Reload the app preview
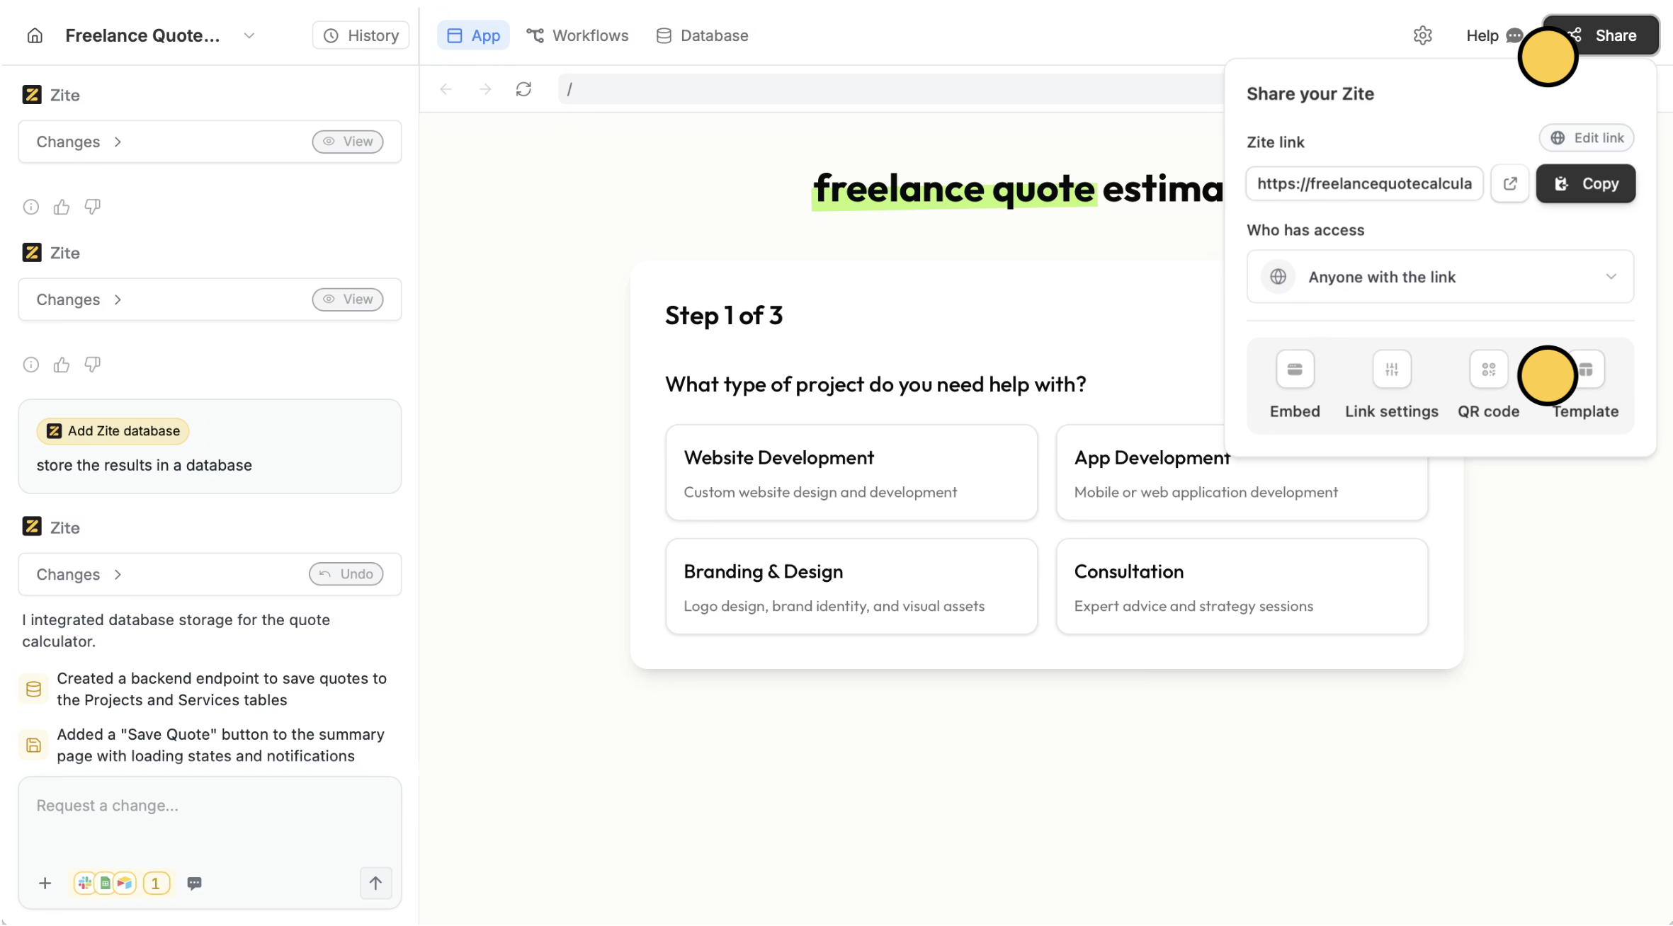Image resolution: width=1673 pixels, height=926 pixels. [523, 89]
